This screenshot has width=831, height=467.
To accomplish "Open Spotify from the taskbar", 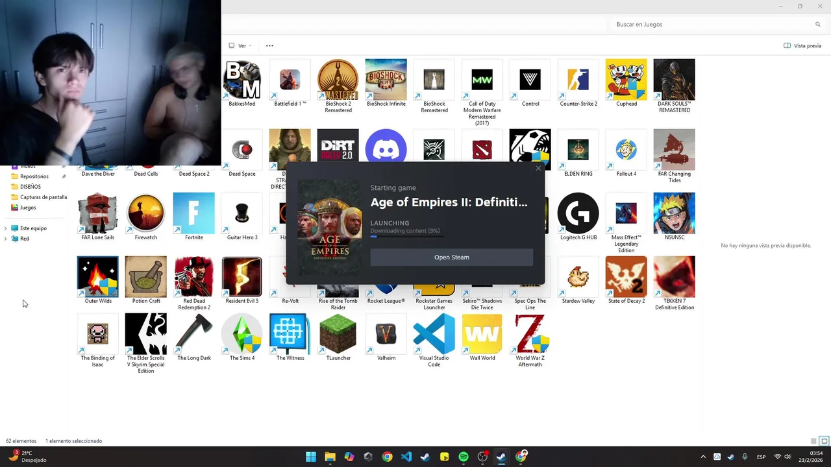I will [x=464, y=457].
